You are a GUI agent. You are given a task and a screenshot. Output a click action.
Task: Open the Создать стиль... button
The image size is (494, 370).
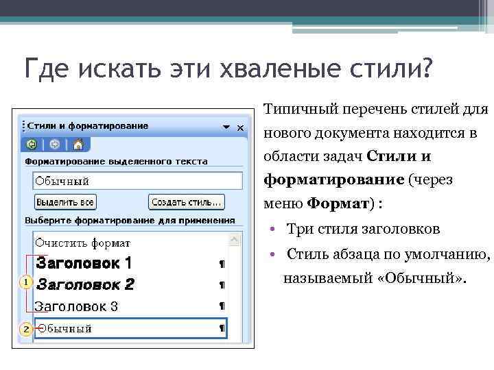pyautogui.click(x=187, y=202)
